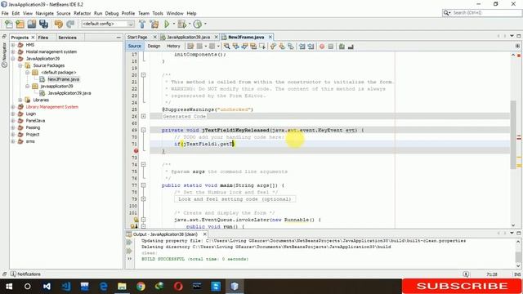The image size is (523, 294).
Task: Open the Debug Project dropdown arrow
Action: coord(190,24)
